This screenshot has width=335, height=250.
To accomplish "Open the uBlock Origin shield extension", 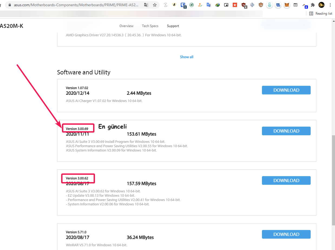I will [x=244, y=5].
